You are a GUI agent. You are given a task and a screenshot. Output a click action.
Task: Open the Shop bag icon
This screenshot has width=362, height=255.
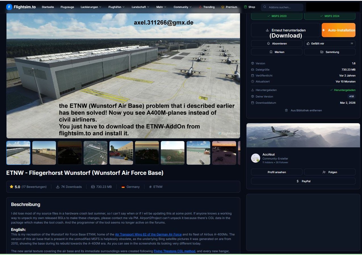pyautogui.click(x=246, y=7)
